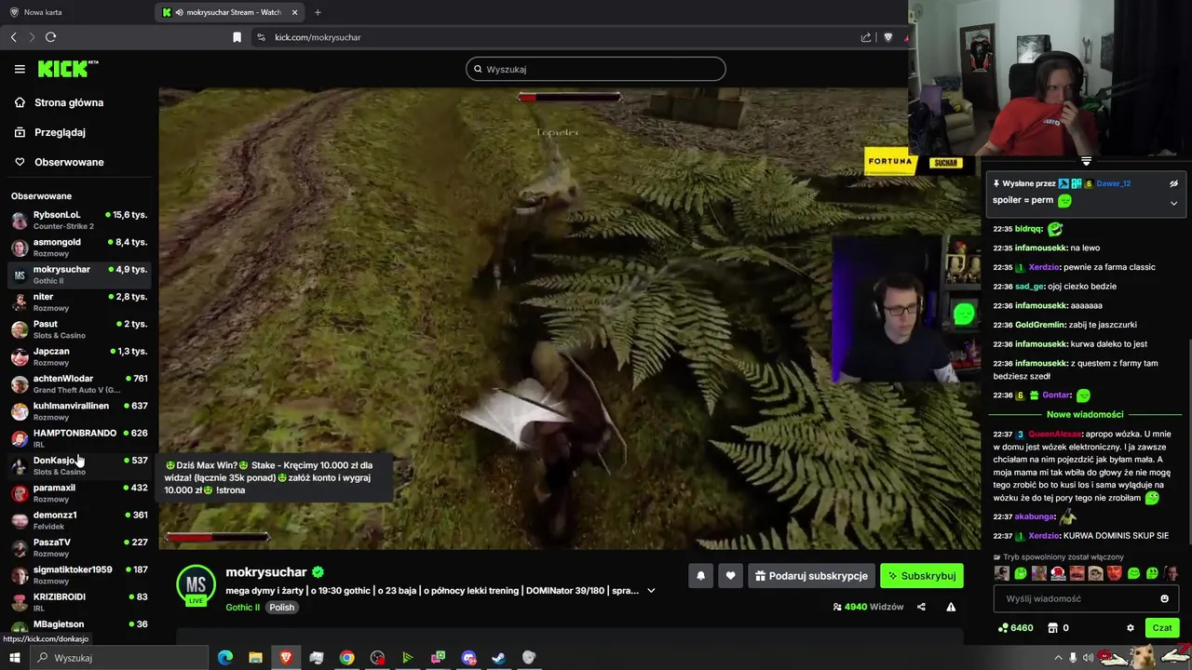Open the channel points 6460 balance

[x=1015, y=628]
